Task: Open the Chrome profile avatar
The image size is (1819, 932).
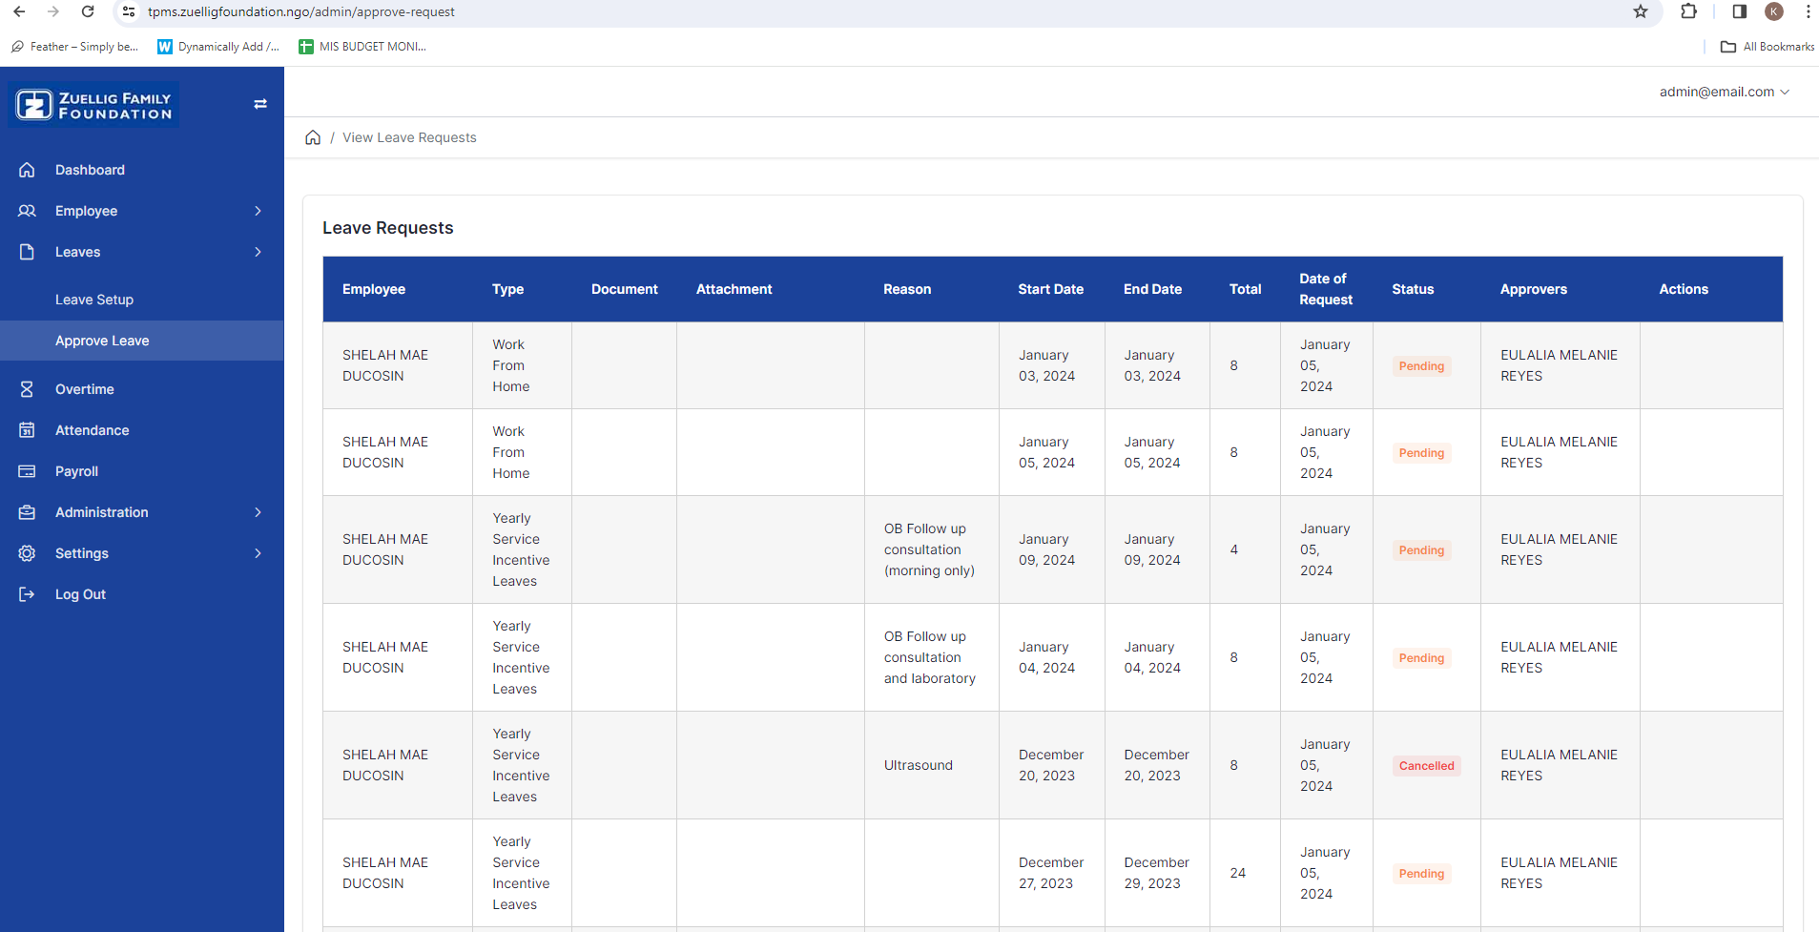Action: pos(1774,11)
